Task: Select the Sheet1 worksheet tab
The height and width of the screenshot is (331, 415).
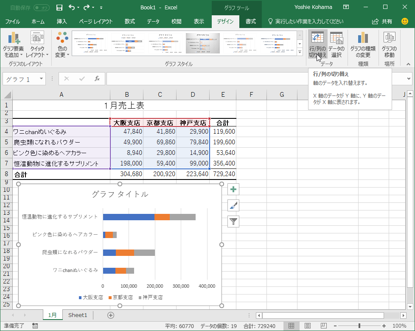Action: 77,315
